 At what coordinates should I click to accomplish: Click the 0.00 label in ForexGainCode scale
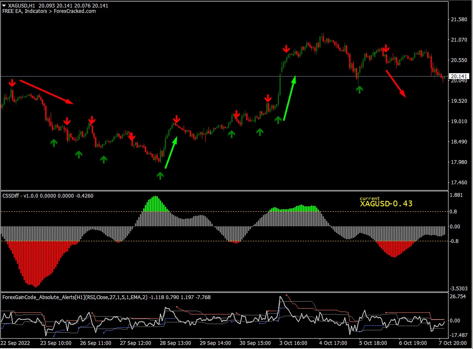pos(455,321)
